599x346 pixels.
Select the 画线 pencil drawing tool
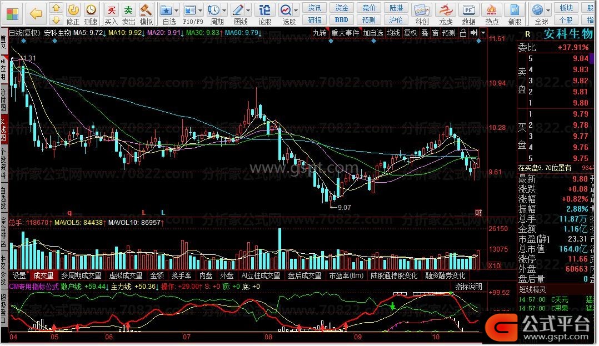pyautogui.click(x=238, y=11)
